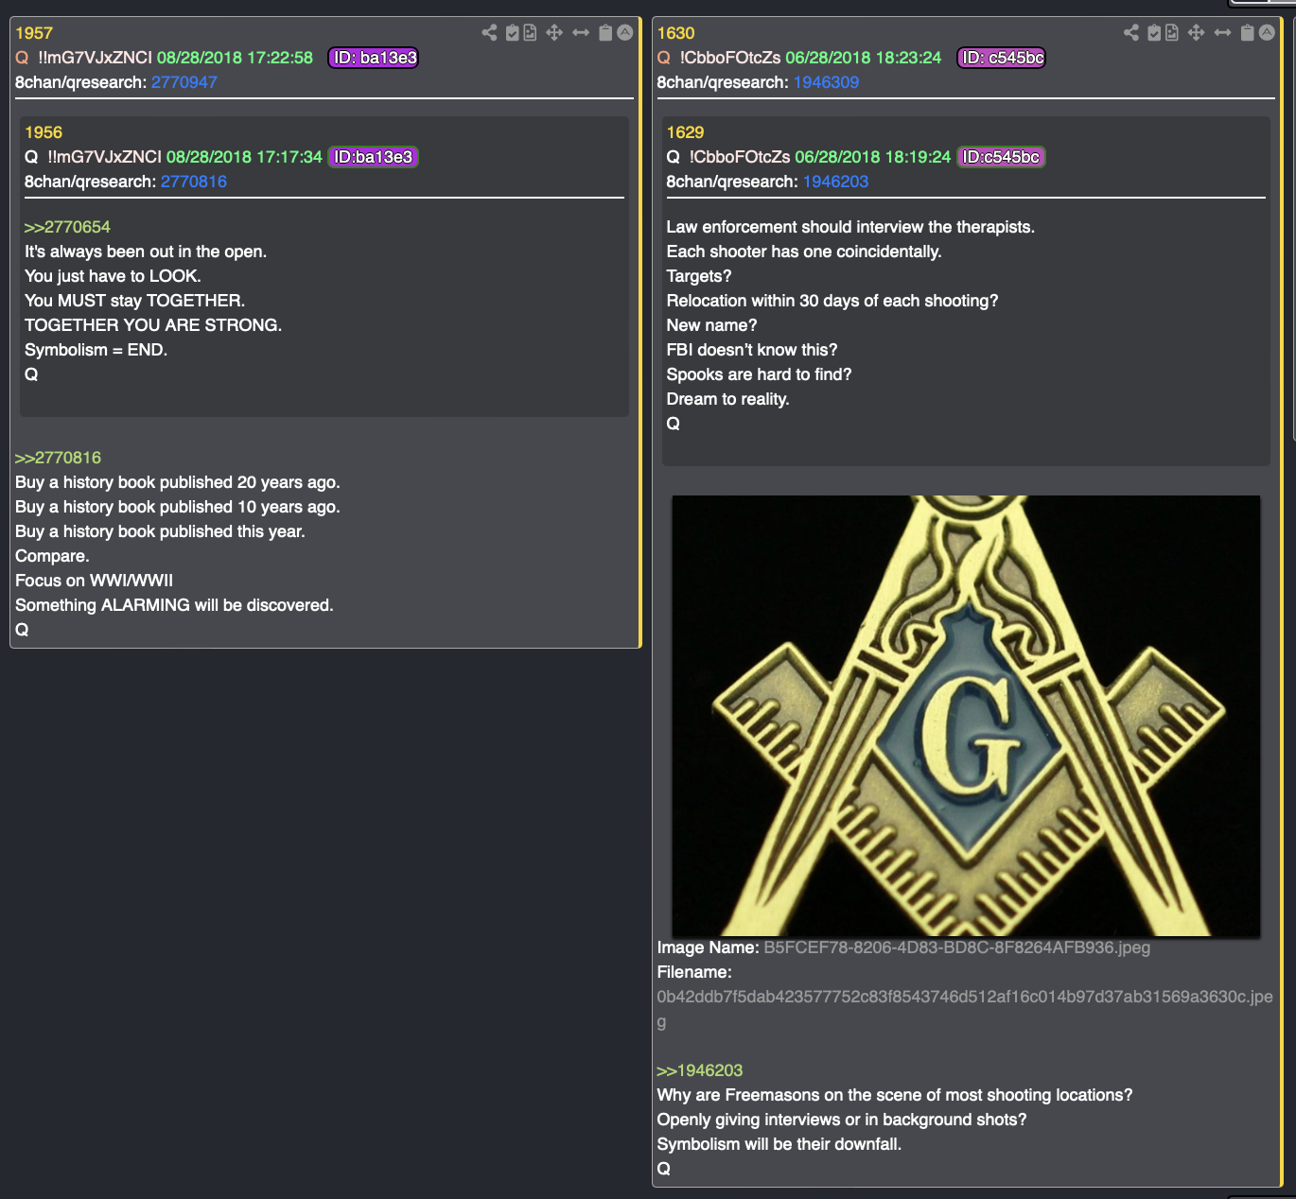The image size is (1296, 1199).
Task: Click the long hash filename starting 0b42ddb7
Action: (965, 1009)
